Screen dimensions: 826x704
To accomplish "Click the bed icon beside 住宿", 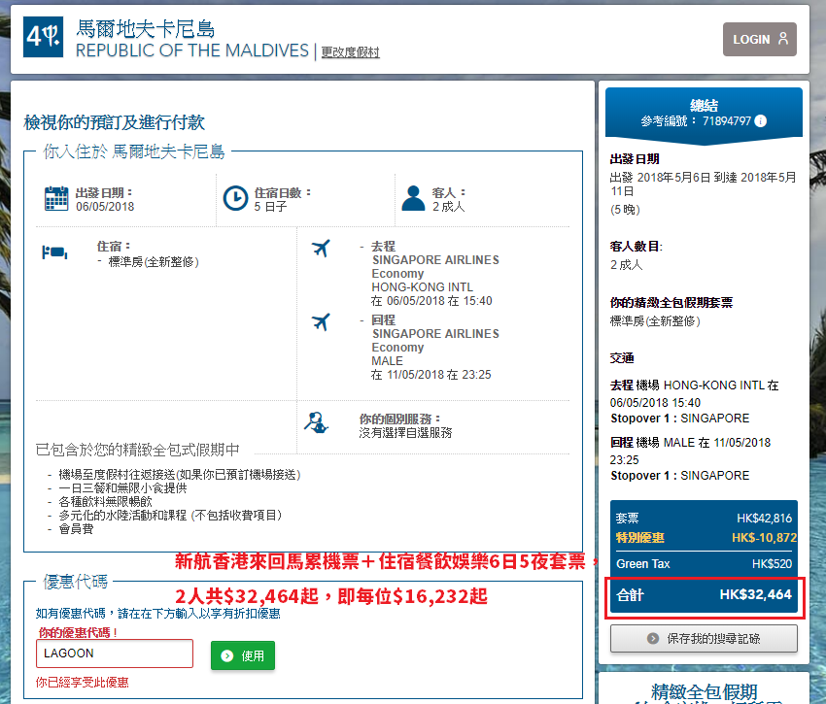I will tap(54, 252).
